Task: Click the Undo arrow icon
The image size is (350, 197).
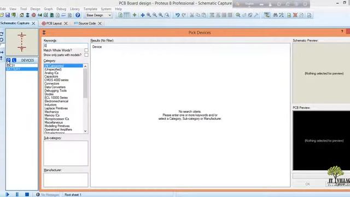Action: (x=177, y=15)
